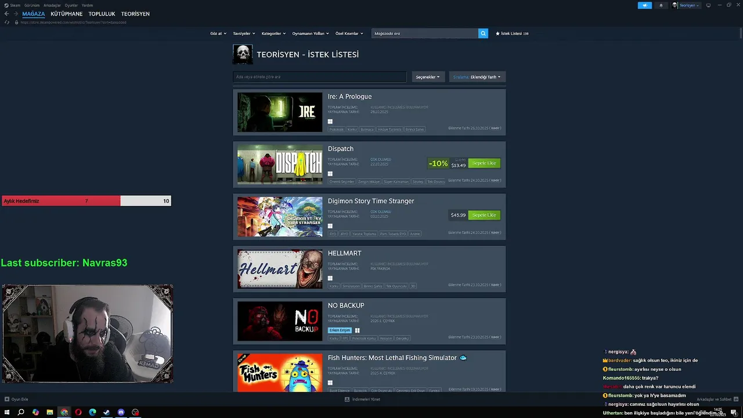Expand the Tavsiyeler dropdown
The width and height of the screenshot is (743, 418).
(x=244, y=34)
